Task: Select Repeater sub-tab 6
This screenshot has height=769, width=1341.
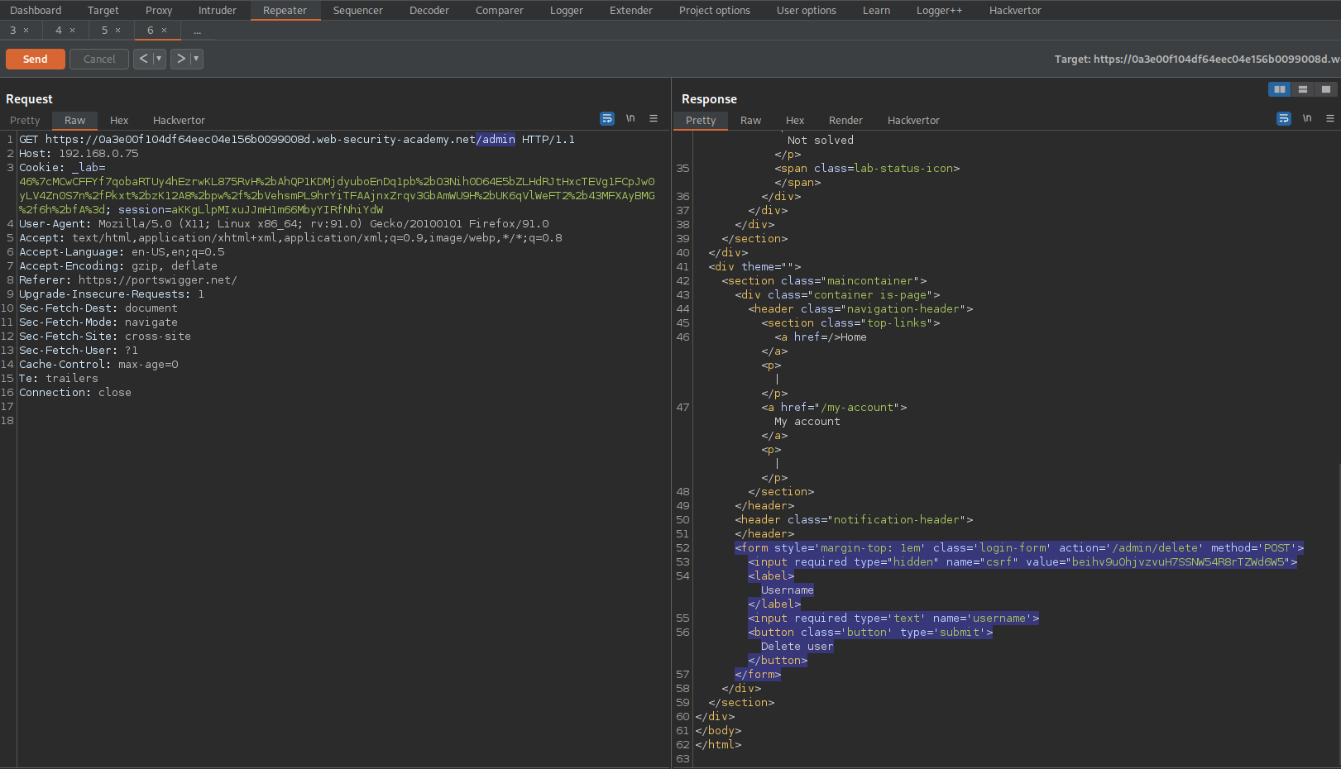Action: pyautogui.click(x=151, y=31)
